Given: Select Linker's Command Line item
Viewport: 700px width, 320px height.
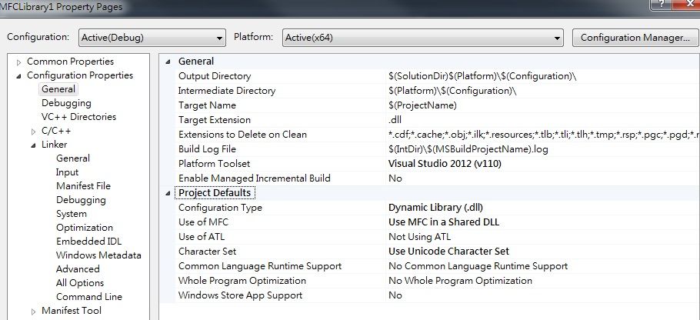Looking at the screenshot, I should (x=88, y=297).
